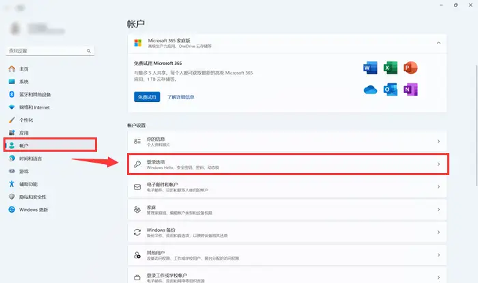Viewport: 478px width, 283px height.
Task: Open the 了解详细信息 link
Action: pos(181,97)
